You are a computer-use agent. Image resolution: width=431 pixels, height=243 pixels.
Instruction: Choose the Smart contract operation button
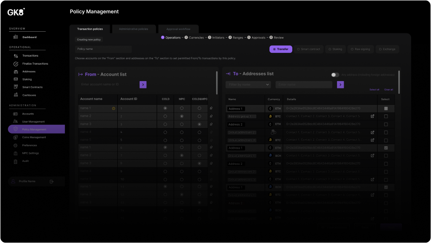pyautogui.click(x=309, y=49)
